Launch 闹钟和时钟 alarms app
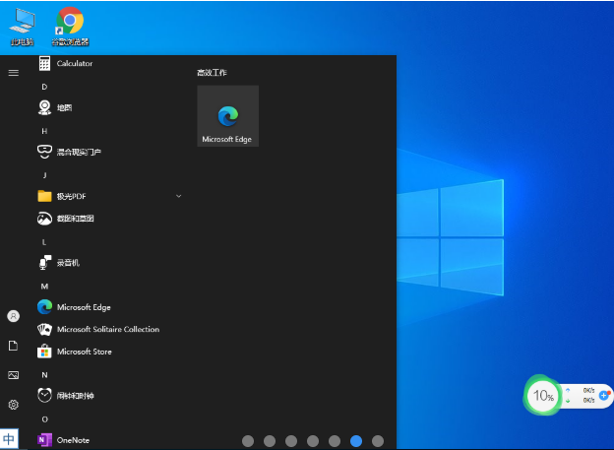This screenshot has height=450, width=614. tap(109, 396)
